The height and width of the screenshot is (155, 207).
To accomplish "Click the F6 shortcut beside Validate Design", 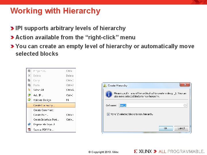I will [68, 100].
